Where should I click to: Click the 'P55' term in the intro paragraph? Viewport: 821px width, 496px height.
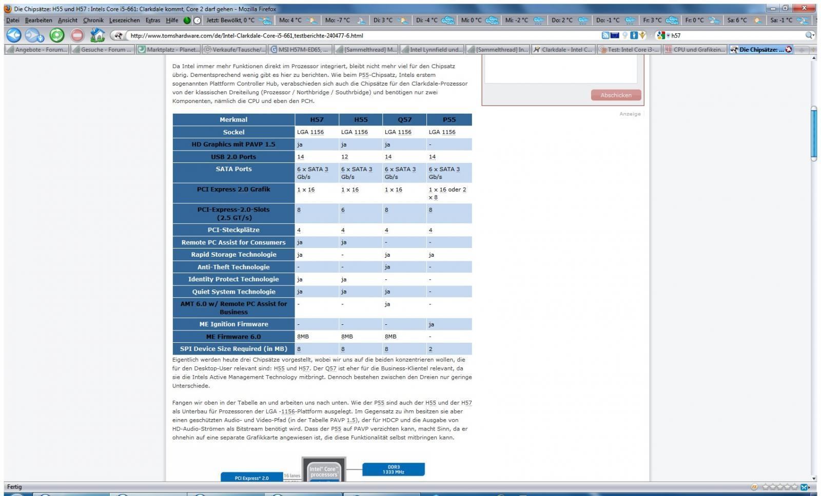coord(364,75)
